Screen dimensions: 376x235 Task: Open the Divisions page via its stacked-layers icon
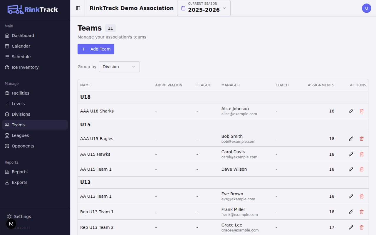pos(6,114)
